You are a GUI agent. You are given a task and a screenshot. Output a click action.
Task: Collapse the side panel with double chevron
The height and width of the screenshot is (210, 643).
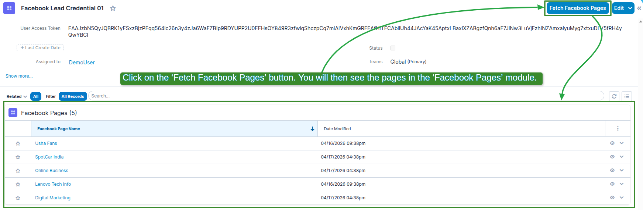(639, 8)
